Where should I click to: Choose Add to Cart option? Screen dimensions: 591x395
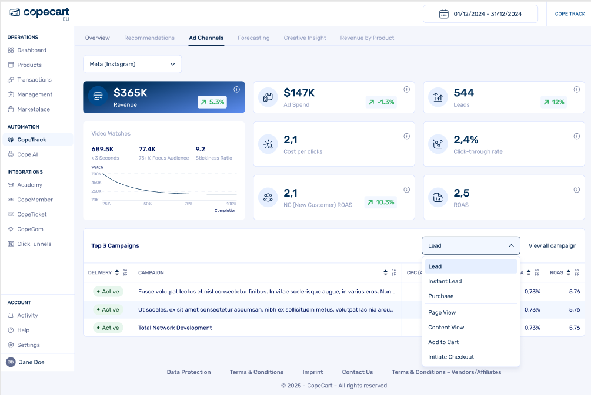(471, 342)
